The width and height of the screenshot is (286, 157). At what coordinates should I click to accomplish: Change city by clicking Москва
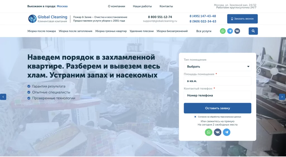[x=62, y=6]
